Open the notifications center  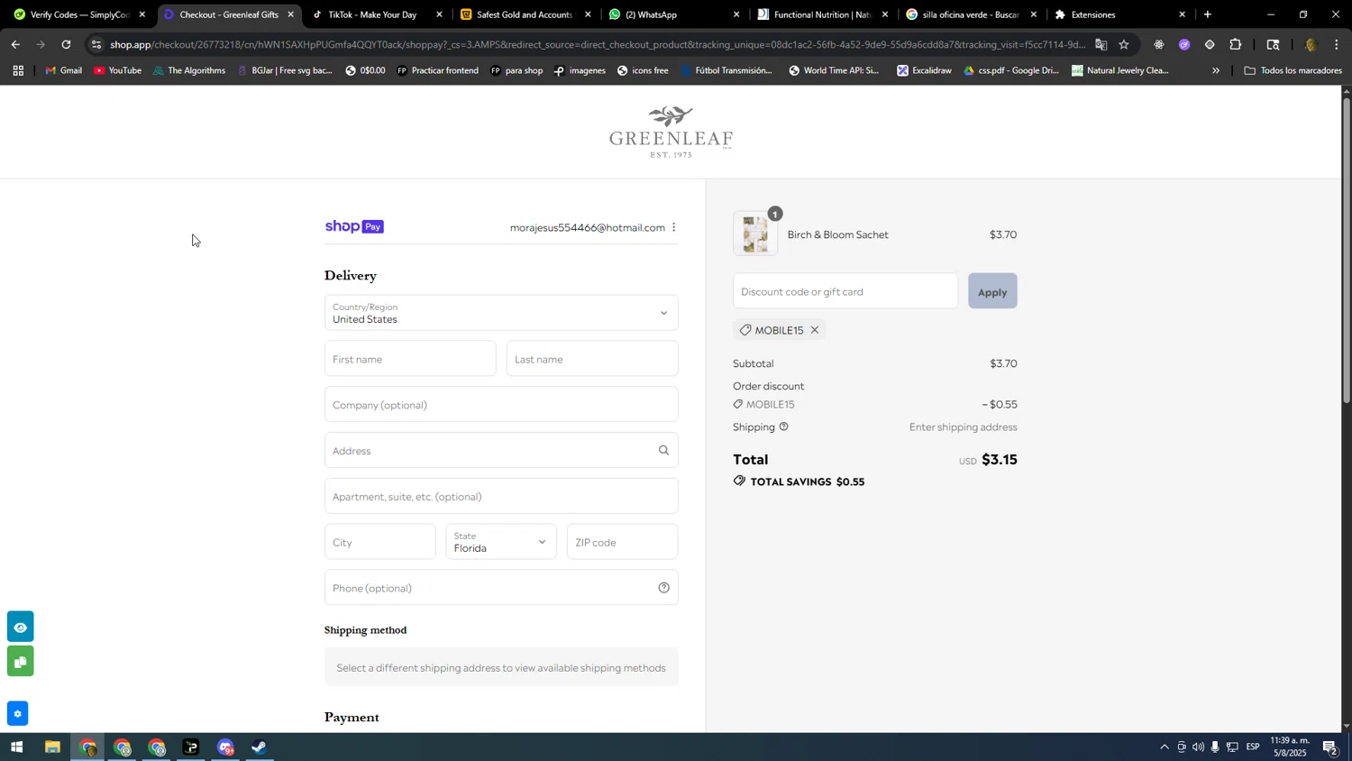click(x=1329, y=747)
